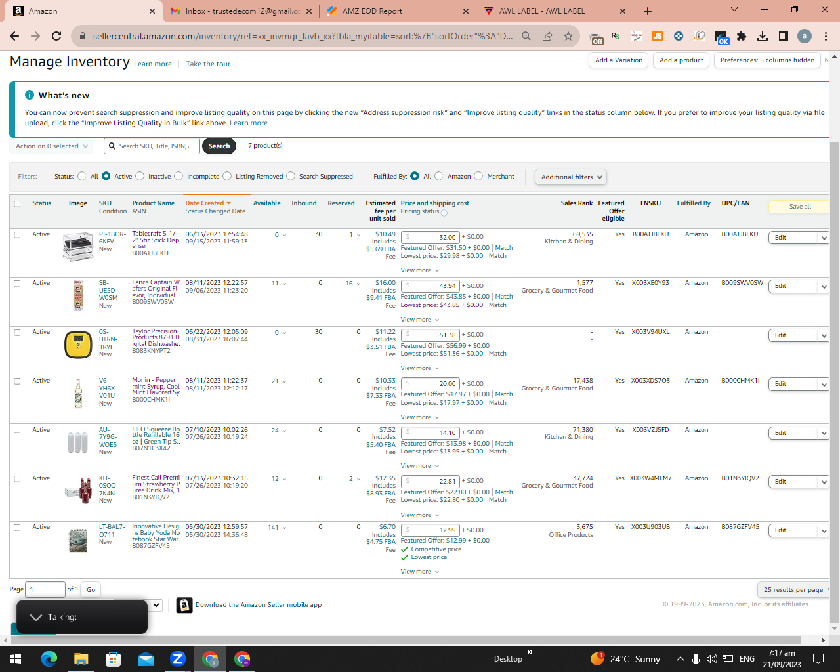Open the Taylor Precision scale product image
840x672 pixels.
click(x=78, y=345)
